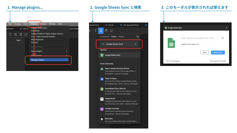Switch to the Components tab in resources panel

105,36
